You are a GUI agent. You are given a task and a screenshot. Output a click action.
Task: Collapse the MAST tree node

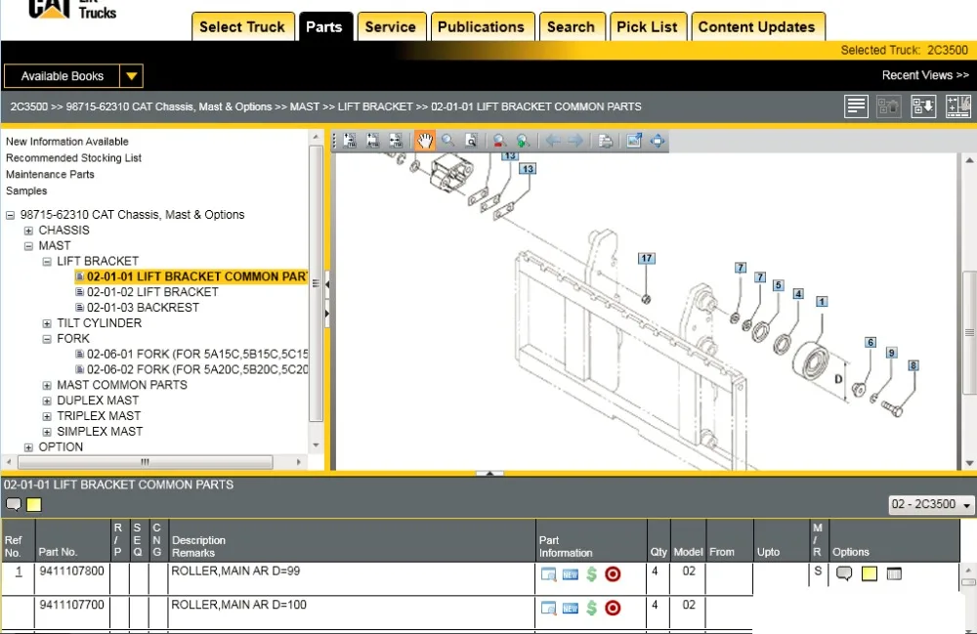pos(28,246)
